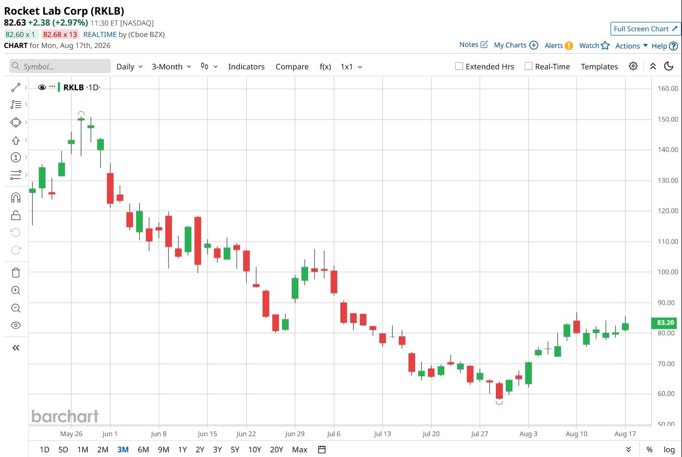The image size is (682, 457).
Task: Open the 3-Month period dropdown
Action: pyautogui.click(x=172, y=66)
